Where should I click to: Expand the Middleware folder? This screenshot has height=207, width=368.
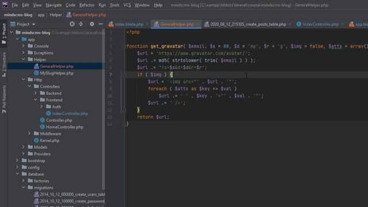[29, 133]
